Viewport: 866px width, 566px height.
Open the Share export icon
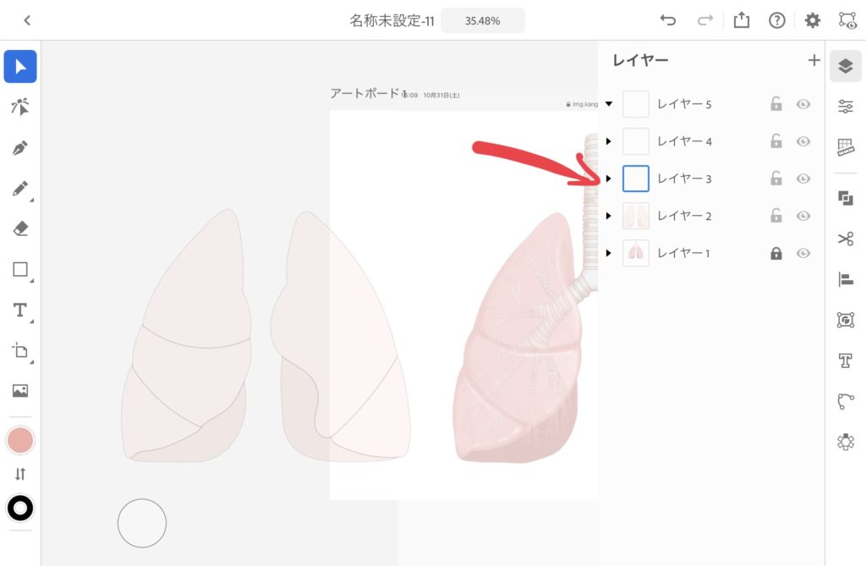741,20
